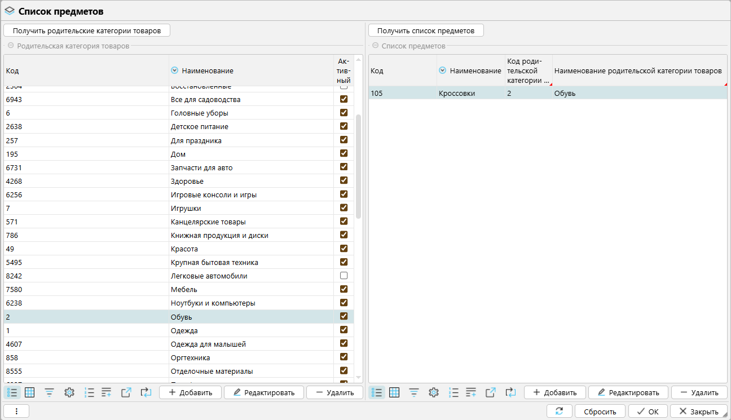Toggle numbered rows icon in right toolbar
Viewport: 731px width, 420px height.
point(453,392)
